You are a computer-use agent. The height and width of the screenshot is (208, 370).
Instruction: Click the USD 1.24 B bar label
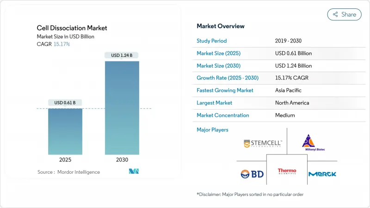click(x=122, y=55)
